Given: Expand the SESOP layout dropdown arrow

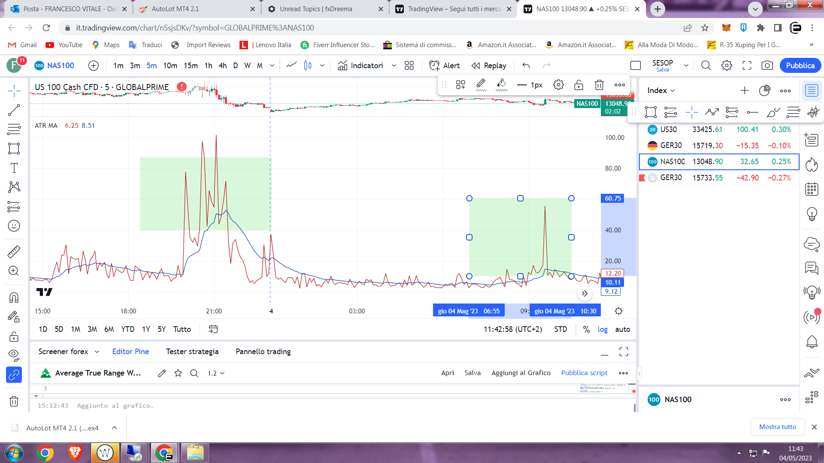Looking at the screenshot, I should point(686,66).
